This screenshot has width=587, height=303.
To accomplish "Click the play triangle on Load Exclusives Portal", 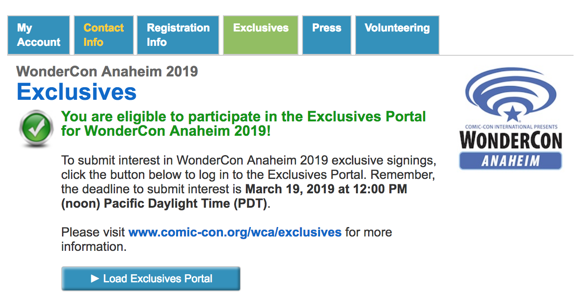I will [94, 279].
